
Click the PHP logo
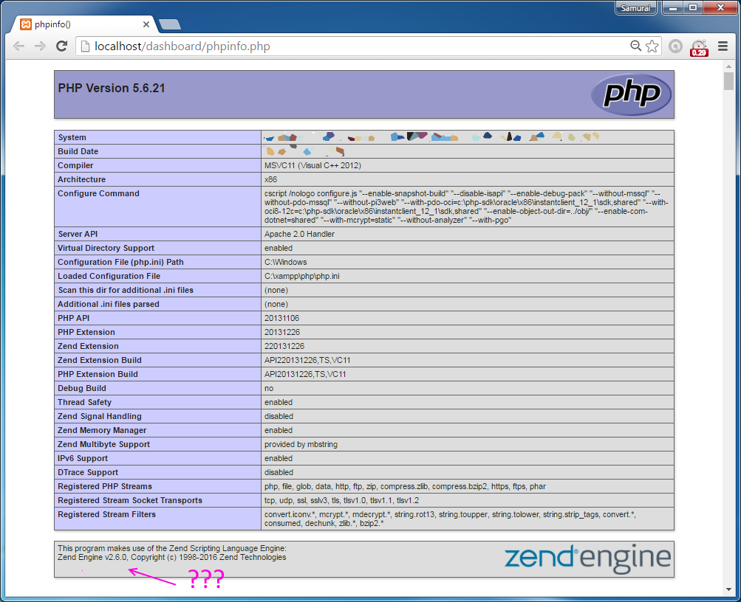click(x=632, y=94)
